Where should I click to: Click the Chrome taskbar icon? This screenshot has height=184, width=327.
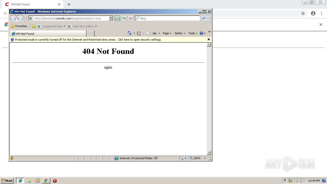[46, 180]
